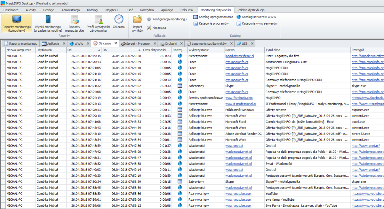
Task: Sort by the Wykorzystanie column header
Action: pyautogui.click(x=206, y=50)
